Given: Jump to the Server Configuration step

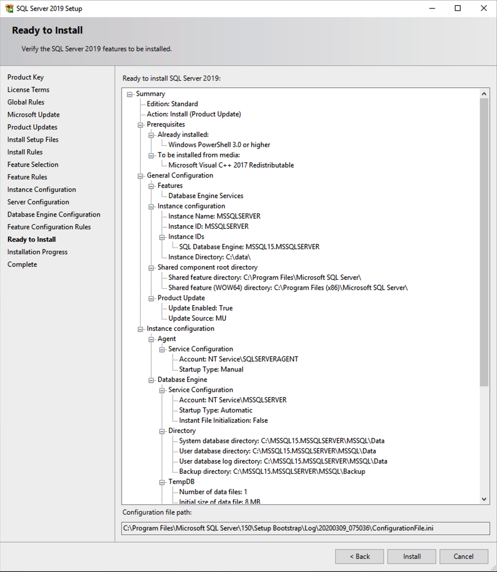Looking at the screenshot, I should coord(38,202).
